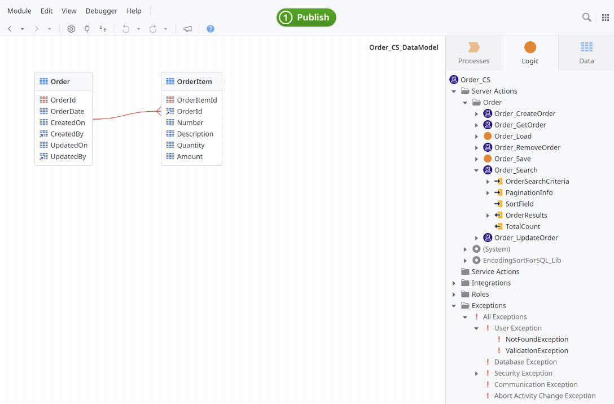Click the search magnifier icon
This screenshot has height=404, width=614.
587,17
